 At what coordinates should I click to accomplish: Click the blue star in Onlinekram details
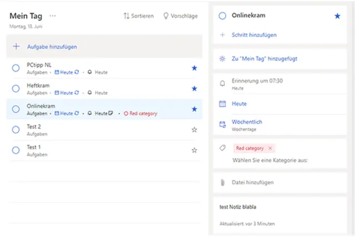337,16
